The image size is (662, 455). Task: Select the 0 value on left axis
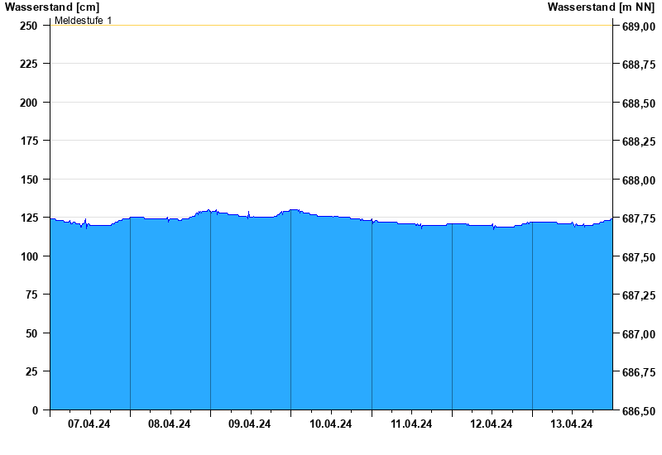[35, 410]
